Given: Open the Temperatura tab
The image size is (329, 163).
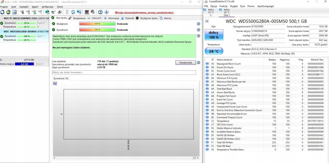Looking at the screenshot, I should pos(77,18).
